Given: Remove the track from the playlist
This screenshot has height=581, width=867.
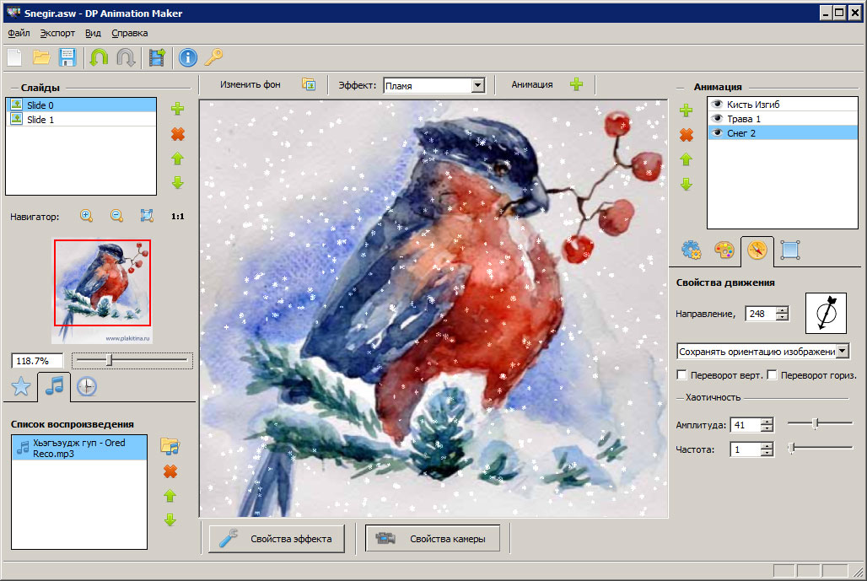Looking at the screenshot, I should tap(170, 471).
